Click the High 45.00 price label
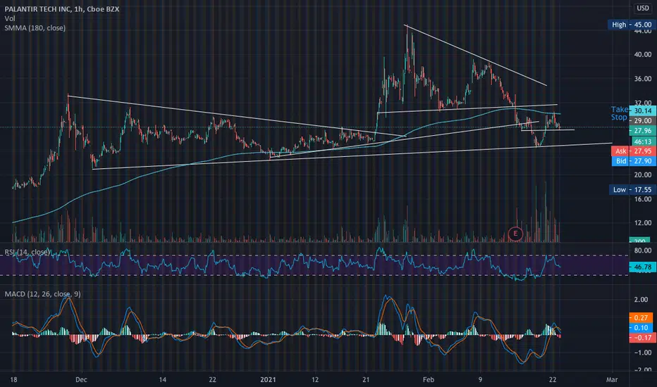The width and height of the screenshot is (657, 387). pos(632,25)
